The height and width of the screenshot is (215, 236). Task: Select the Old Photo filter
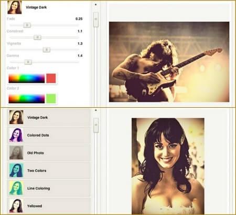click(49, 153)
